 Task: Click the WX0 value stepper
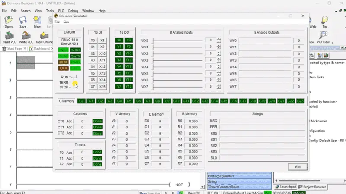[219, 40]
